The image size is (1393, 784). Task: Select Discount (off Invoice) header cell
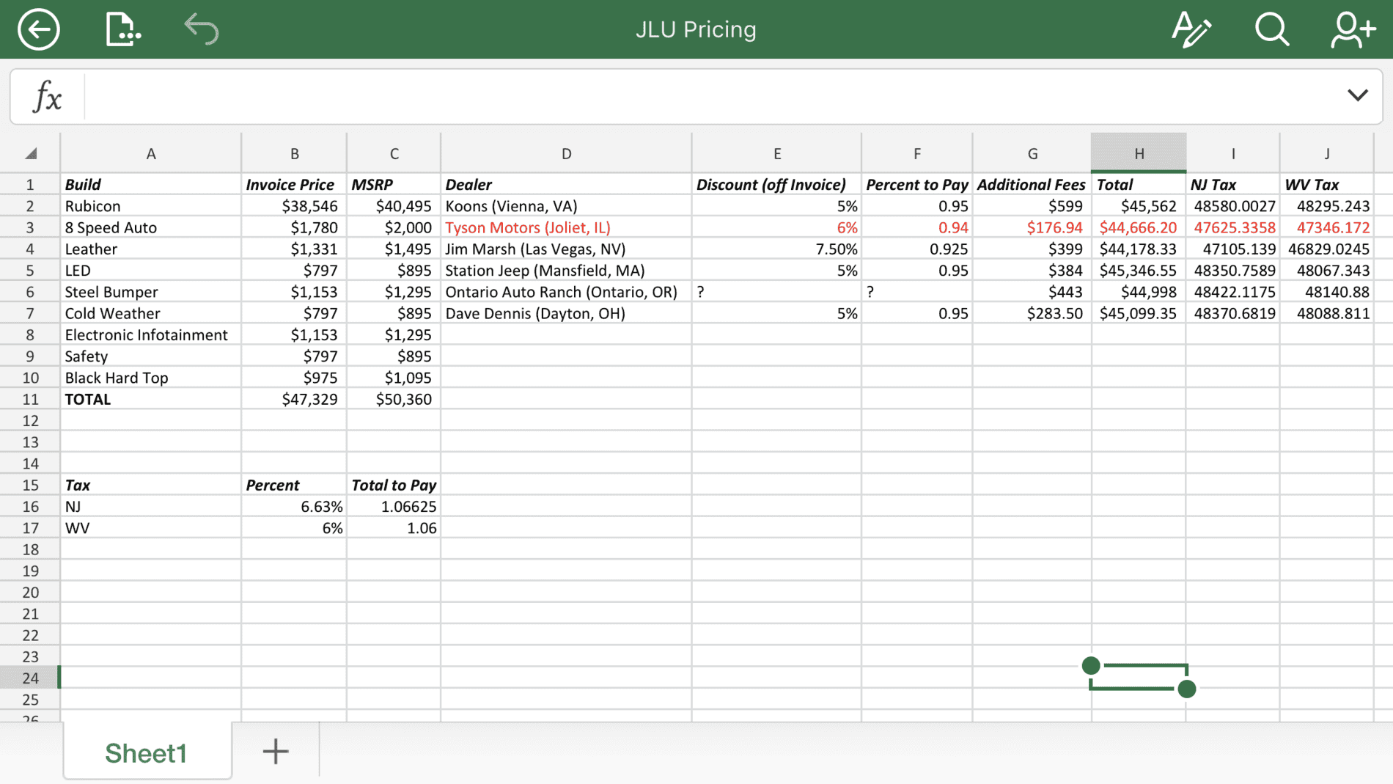point(776,185)
